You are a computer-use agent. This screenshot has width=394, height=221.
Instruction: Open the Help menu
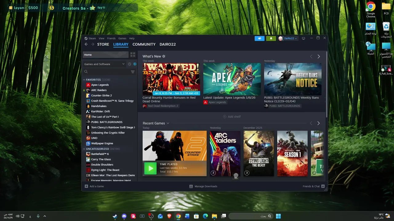point(132,38)
